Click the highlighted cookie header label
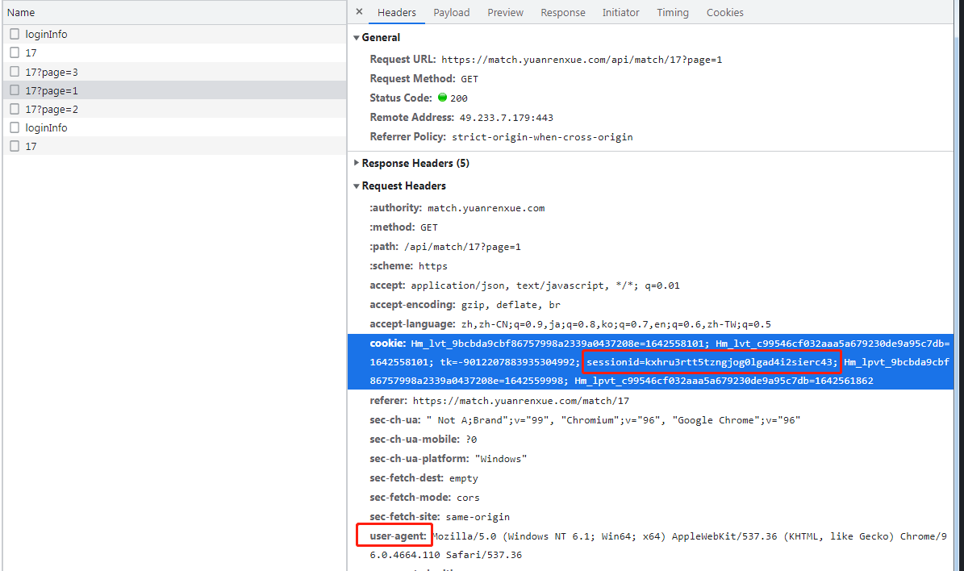The image size is (964, 571). pos(388,343)
